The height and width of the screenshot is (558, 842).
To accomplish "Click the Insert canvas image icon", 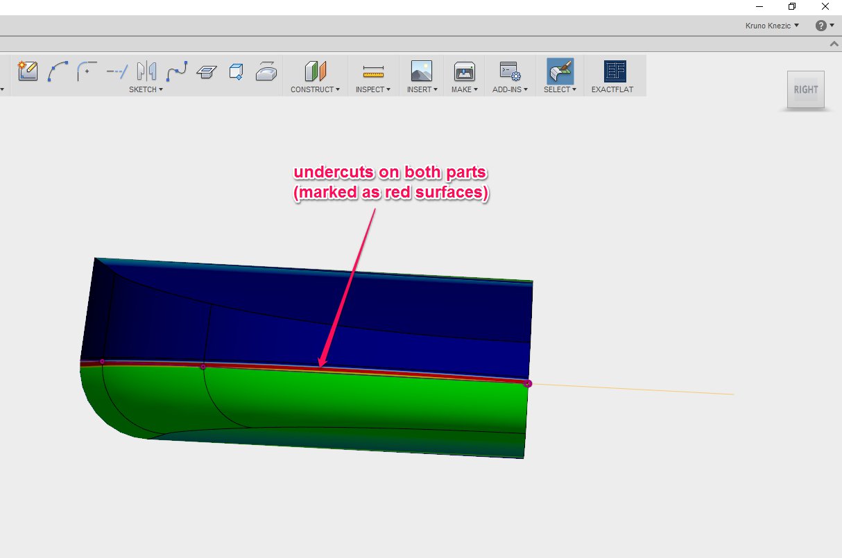I will 420,71.
